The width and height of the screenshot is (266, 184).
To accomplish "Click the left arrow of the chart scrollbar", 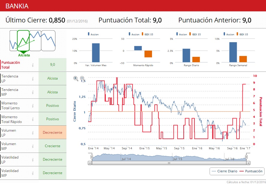I will tap(90, 163).
